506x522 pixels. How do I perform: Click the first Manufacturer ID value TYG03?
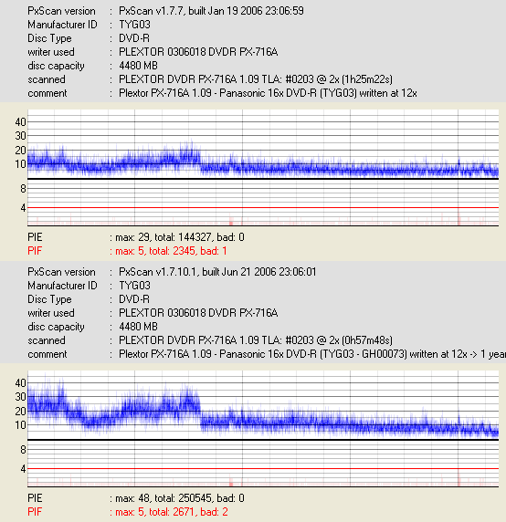[x=134, y=25]
